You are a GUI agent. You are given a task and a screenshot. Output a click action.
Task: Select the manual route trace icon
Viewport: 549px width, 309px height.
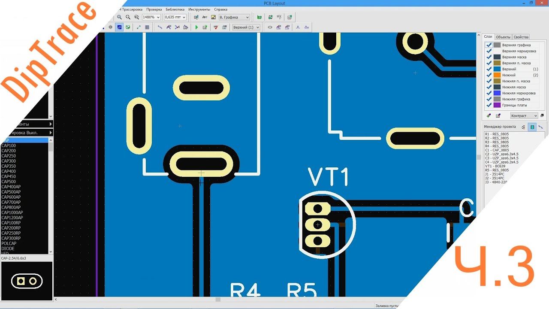160,27
